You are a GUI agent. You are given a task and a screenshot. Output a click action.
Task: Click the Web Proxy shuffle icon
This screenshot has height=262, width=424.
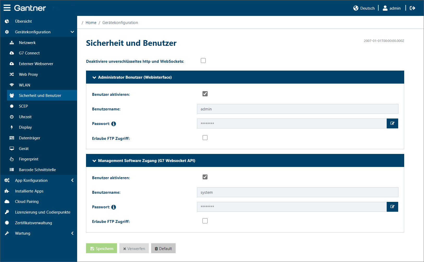point(12,74)
